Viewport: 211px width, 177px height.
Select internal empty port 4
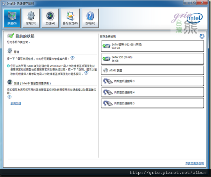click(152, 92)
